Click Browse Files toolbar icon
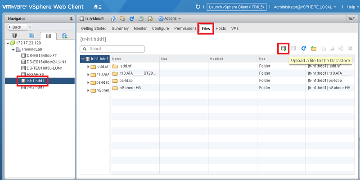The width and height of the screenshot is (360, 180). point(122,19)
